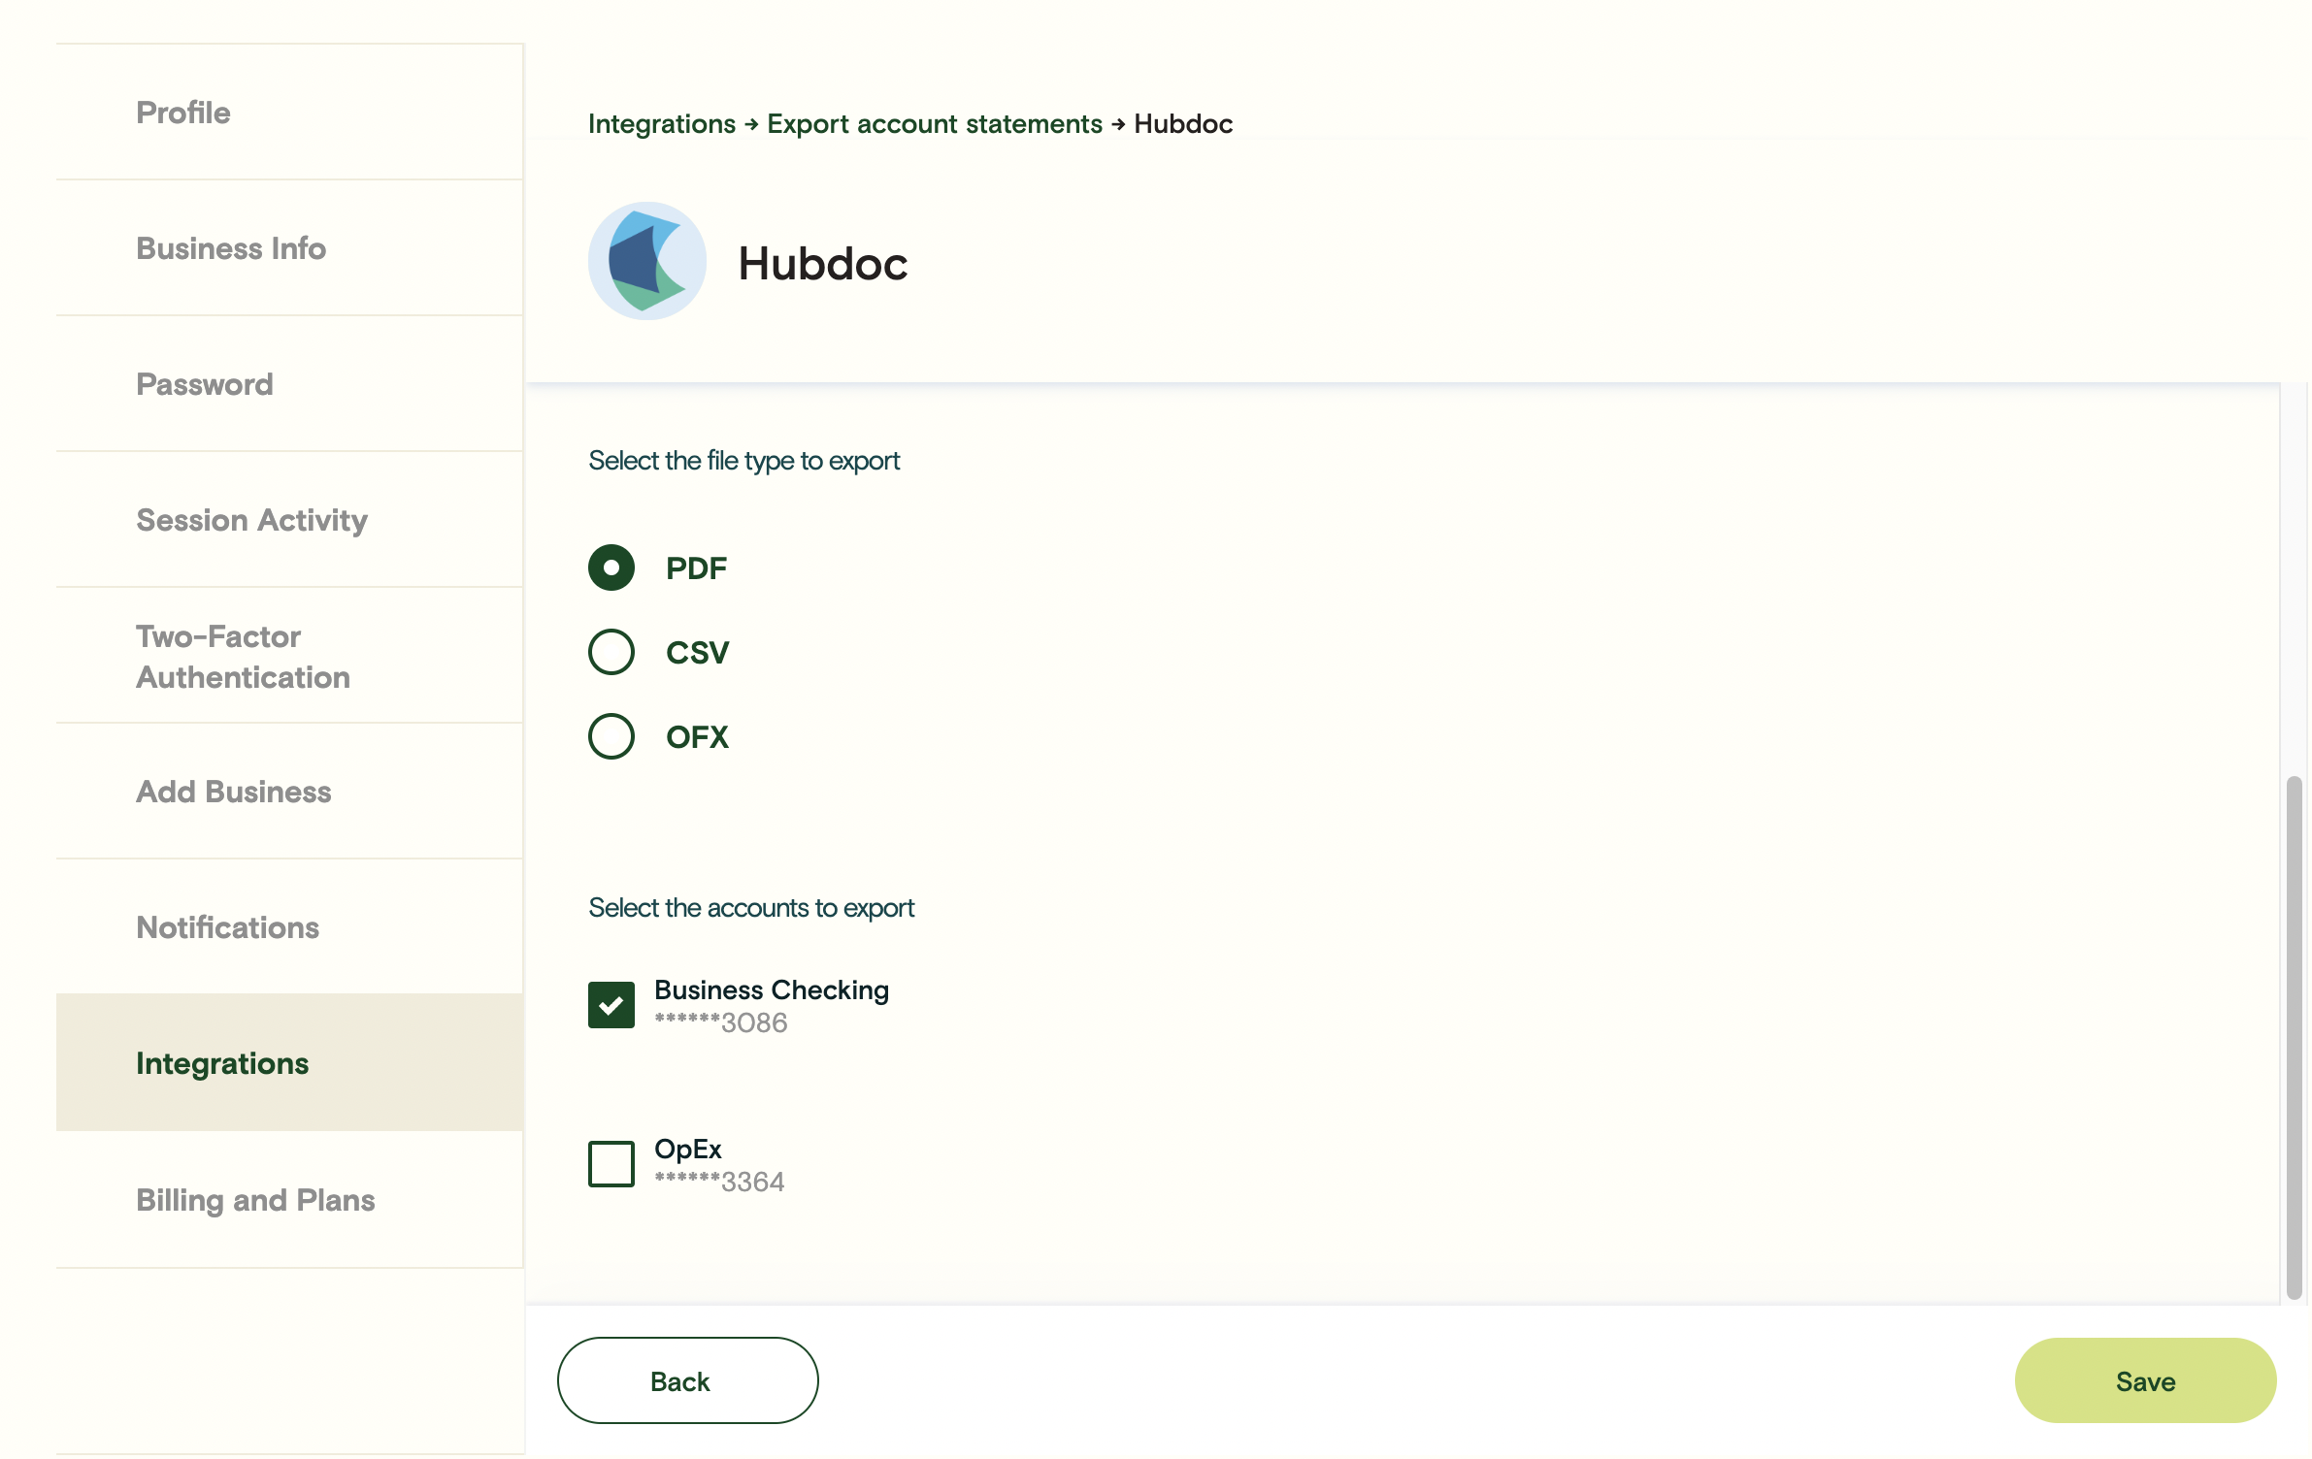Image resolution: width=2312 pixels, height=1459 pixels.
Task: Enable the OpEx account for export
Action: (611, 1163)
